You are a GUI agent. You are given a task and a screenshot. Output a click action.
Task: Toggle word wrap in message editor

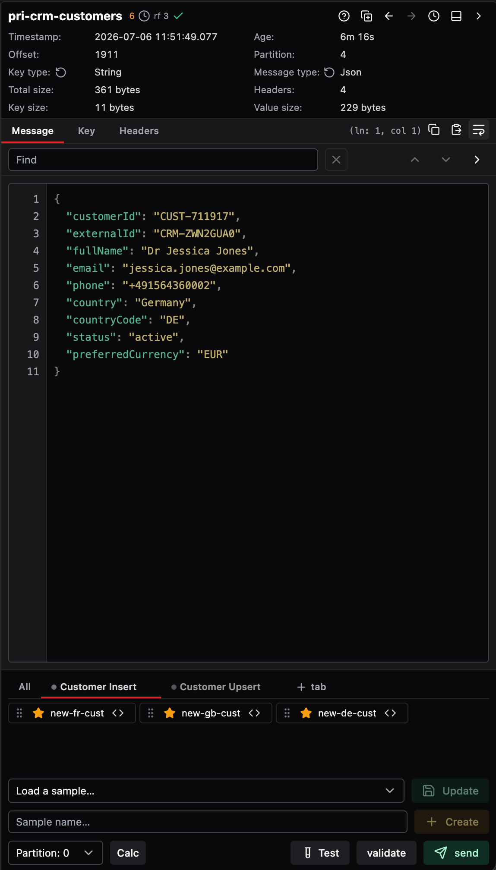(479, 130)
